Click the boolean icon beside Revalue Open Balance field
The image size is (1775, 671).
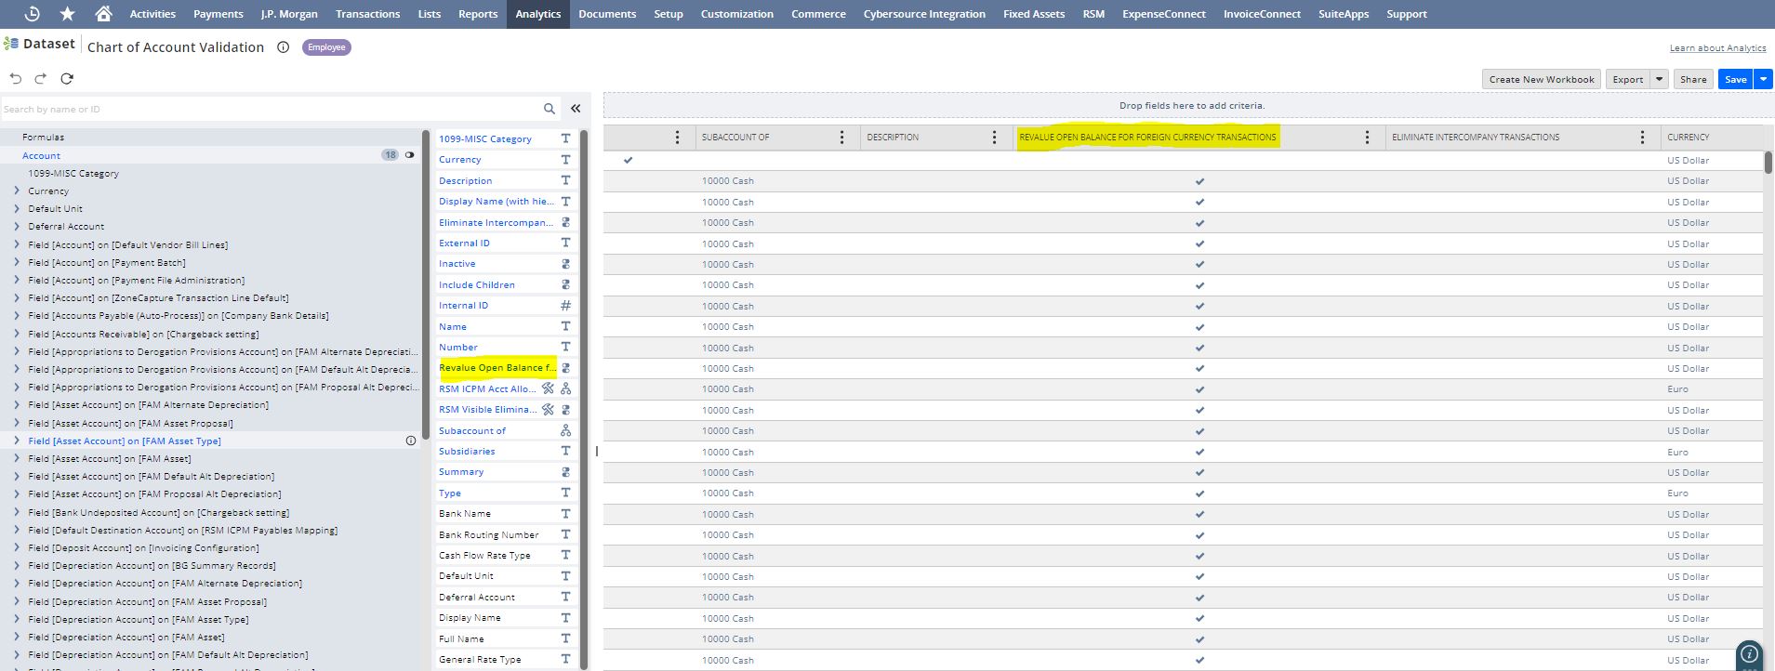point(565,368)
